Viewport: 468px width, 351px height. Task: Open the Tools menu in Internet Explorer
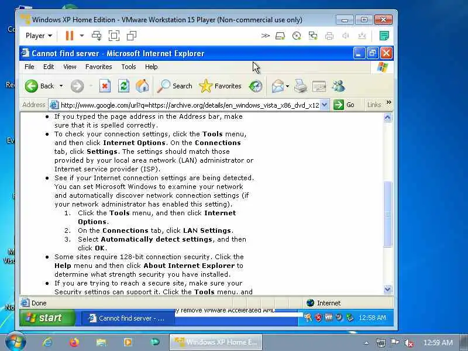[129, 67]
